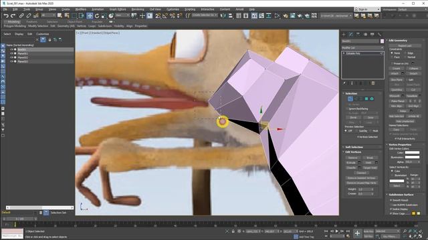Click the object name input field
Screen dimensions: 428x240
(360, 41)
